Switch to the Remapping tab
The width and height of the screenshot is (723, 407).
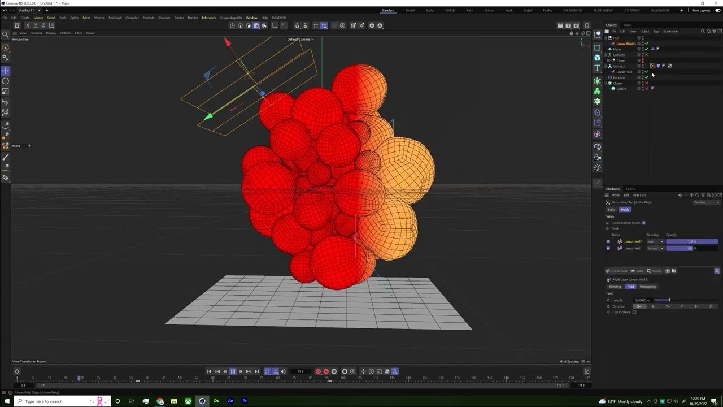coord(647,287)
